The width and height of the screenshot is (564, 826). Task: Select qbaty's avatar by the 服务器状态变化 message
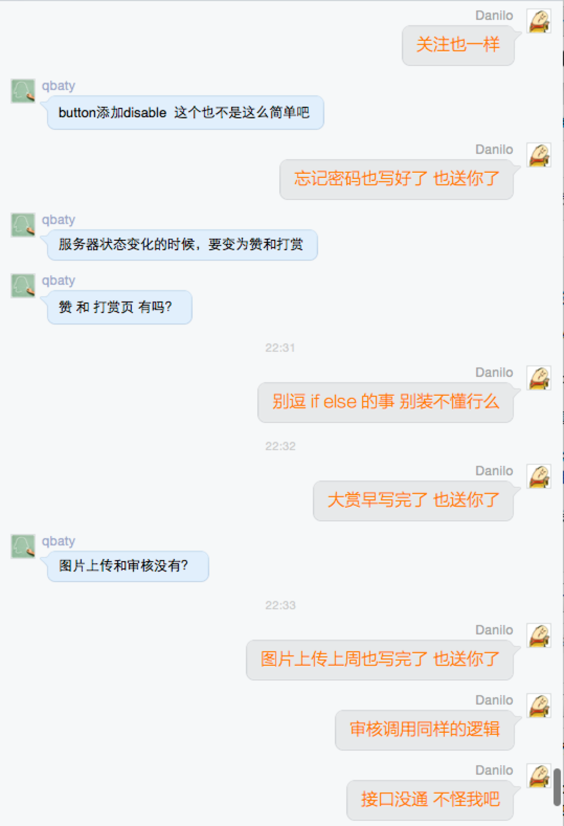23,225
